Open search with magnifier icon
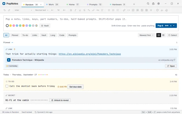This screenshot has width=182, height=114. [x=148, y=4]
